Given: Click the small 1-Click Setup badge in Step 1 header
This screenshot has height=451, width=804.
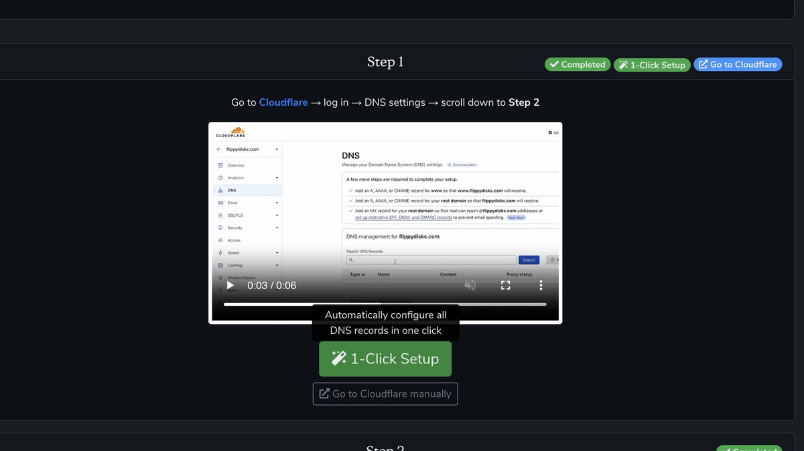Looking at the screenshot, I should [652, 65].
